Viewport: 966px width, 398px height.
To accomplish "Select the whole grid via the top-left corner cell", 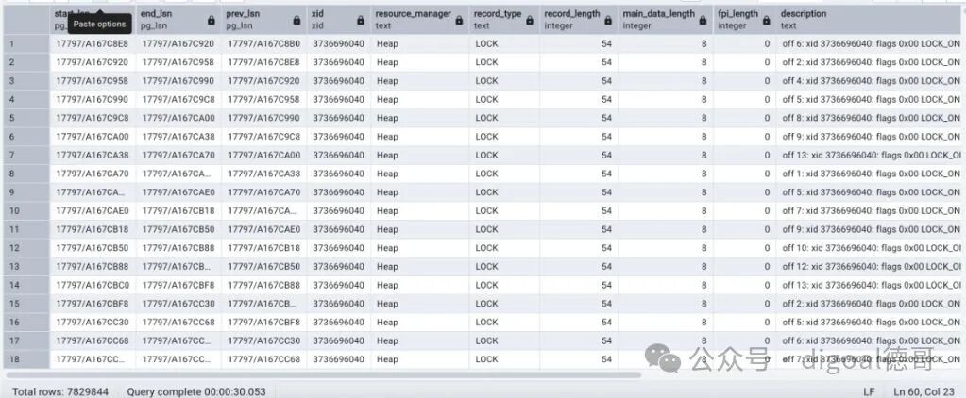I will (x=26, y=20).
